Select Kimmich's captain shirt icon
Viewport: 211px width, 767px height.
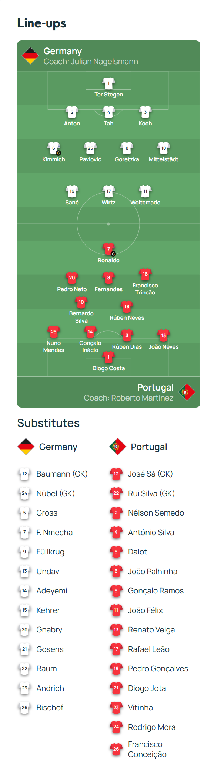[x=54, y=148]
